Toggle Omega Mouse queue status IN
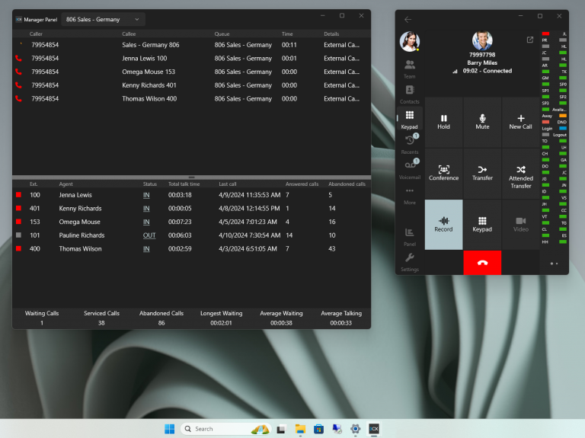 (x=146, y=222)
